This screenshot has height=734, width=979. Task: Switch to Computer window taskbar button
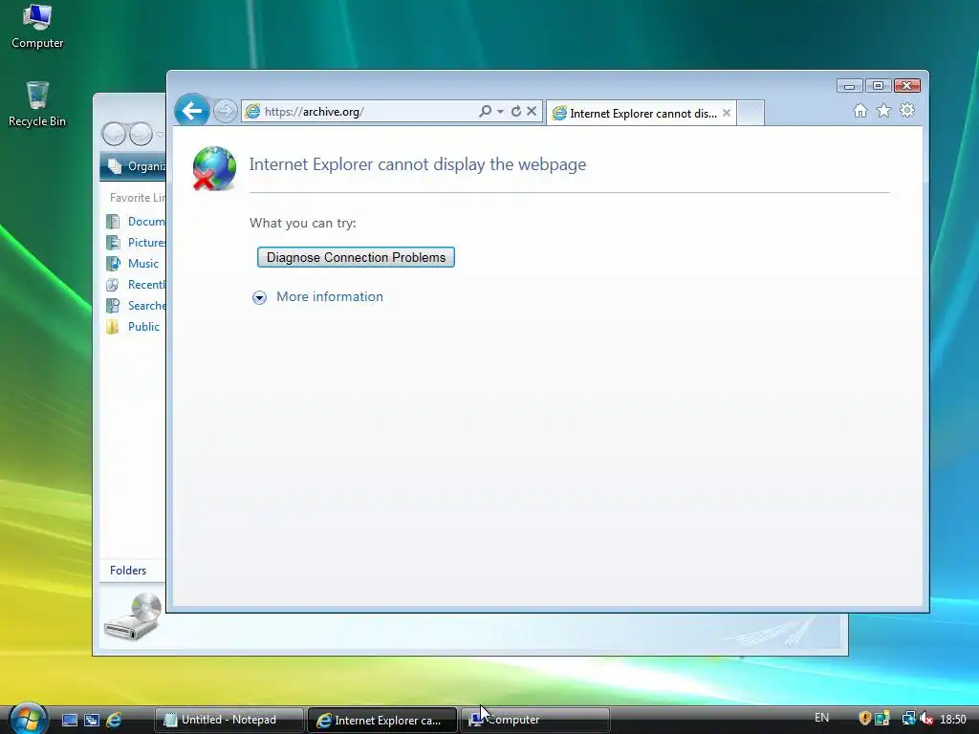pyautogui.click(x=535, y=720)
